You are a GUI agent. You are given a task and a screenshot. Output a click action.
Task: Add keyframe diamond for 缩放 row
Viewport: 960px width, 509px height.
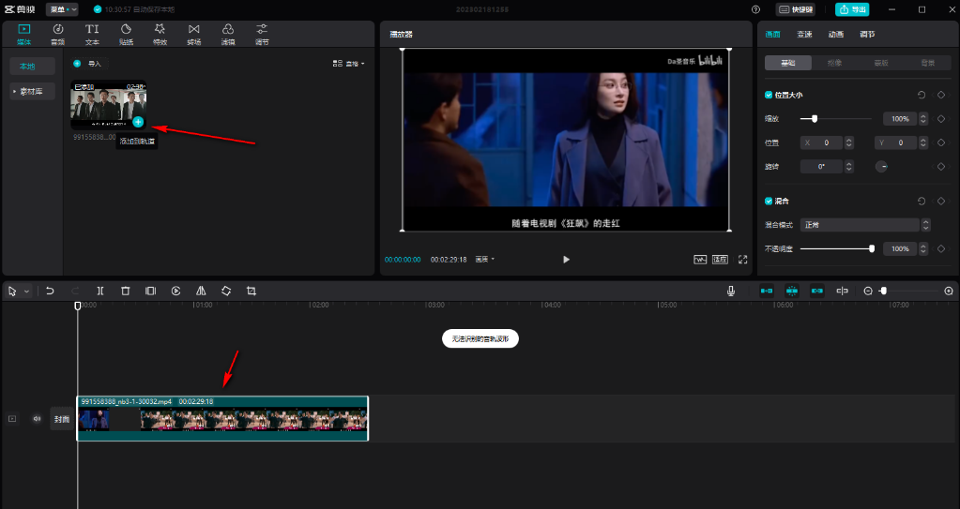[x=941, y=119]
